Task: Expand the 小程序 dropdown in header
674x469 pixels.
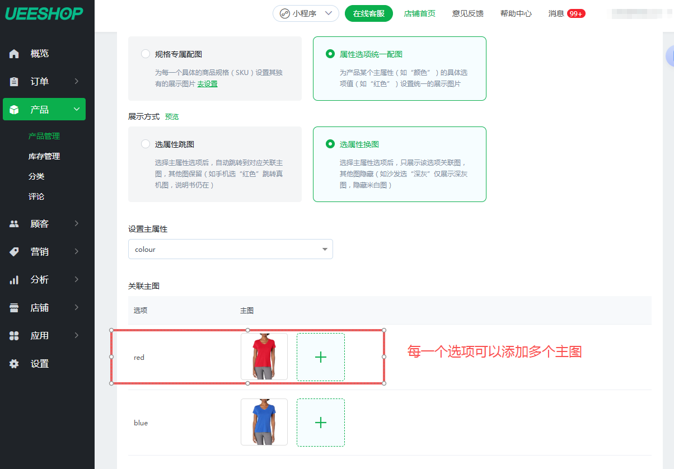Action: [306, 13]
